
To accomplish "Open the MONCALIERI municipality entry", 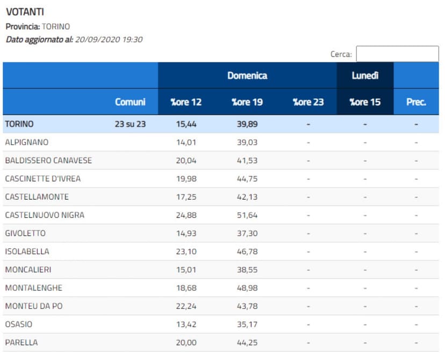I will [28, 270].
